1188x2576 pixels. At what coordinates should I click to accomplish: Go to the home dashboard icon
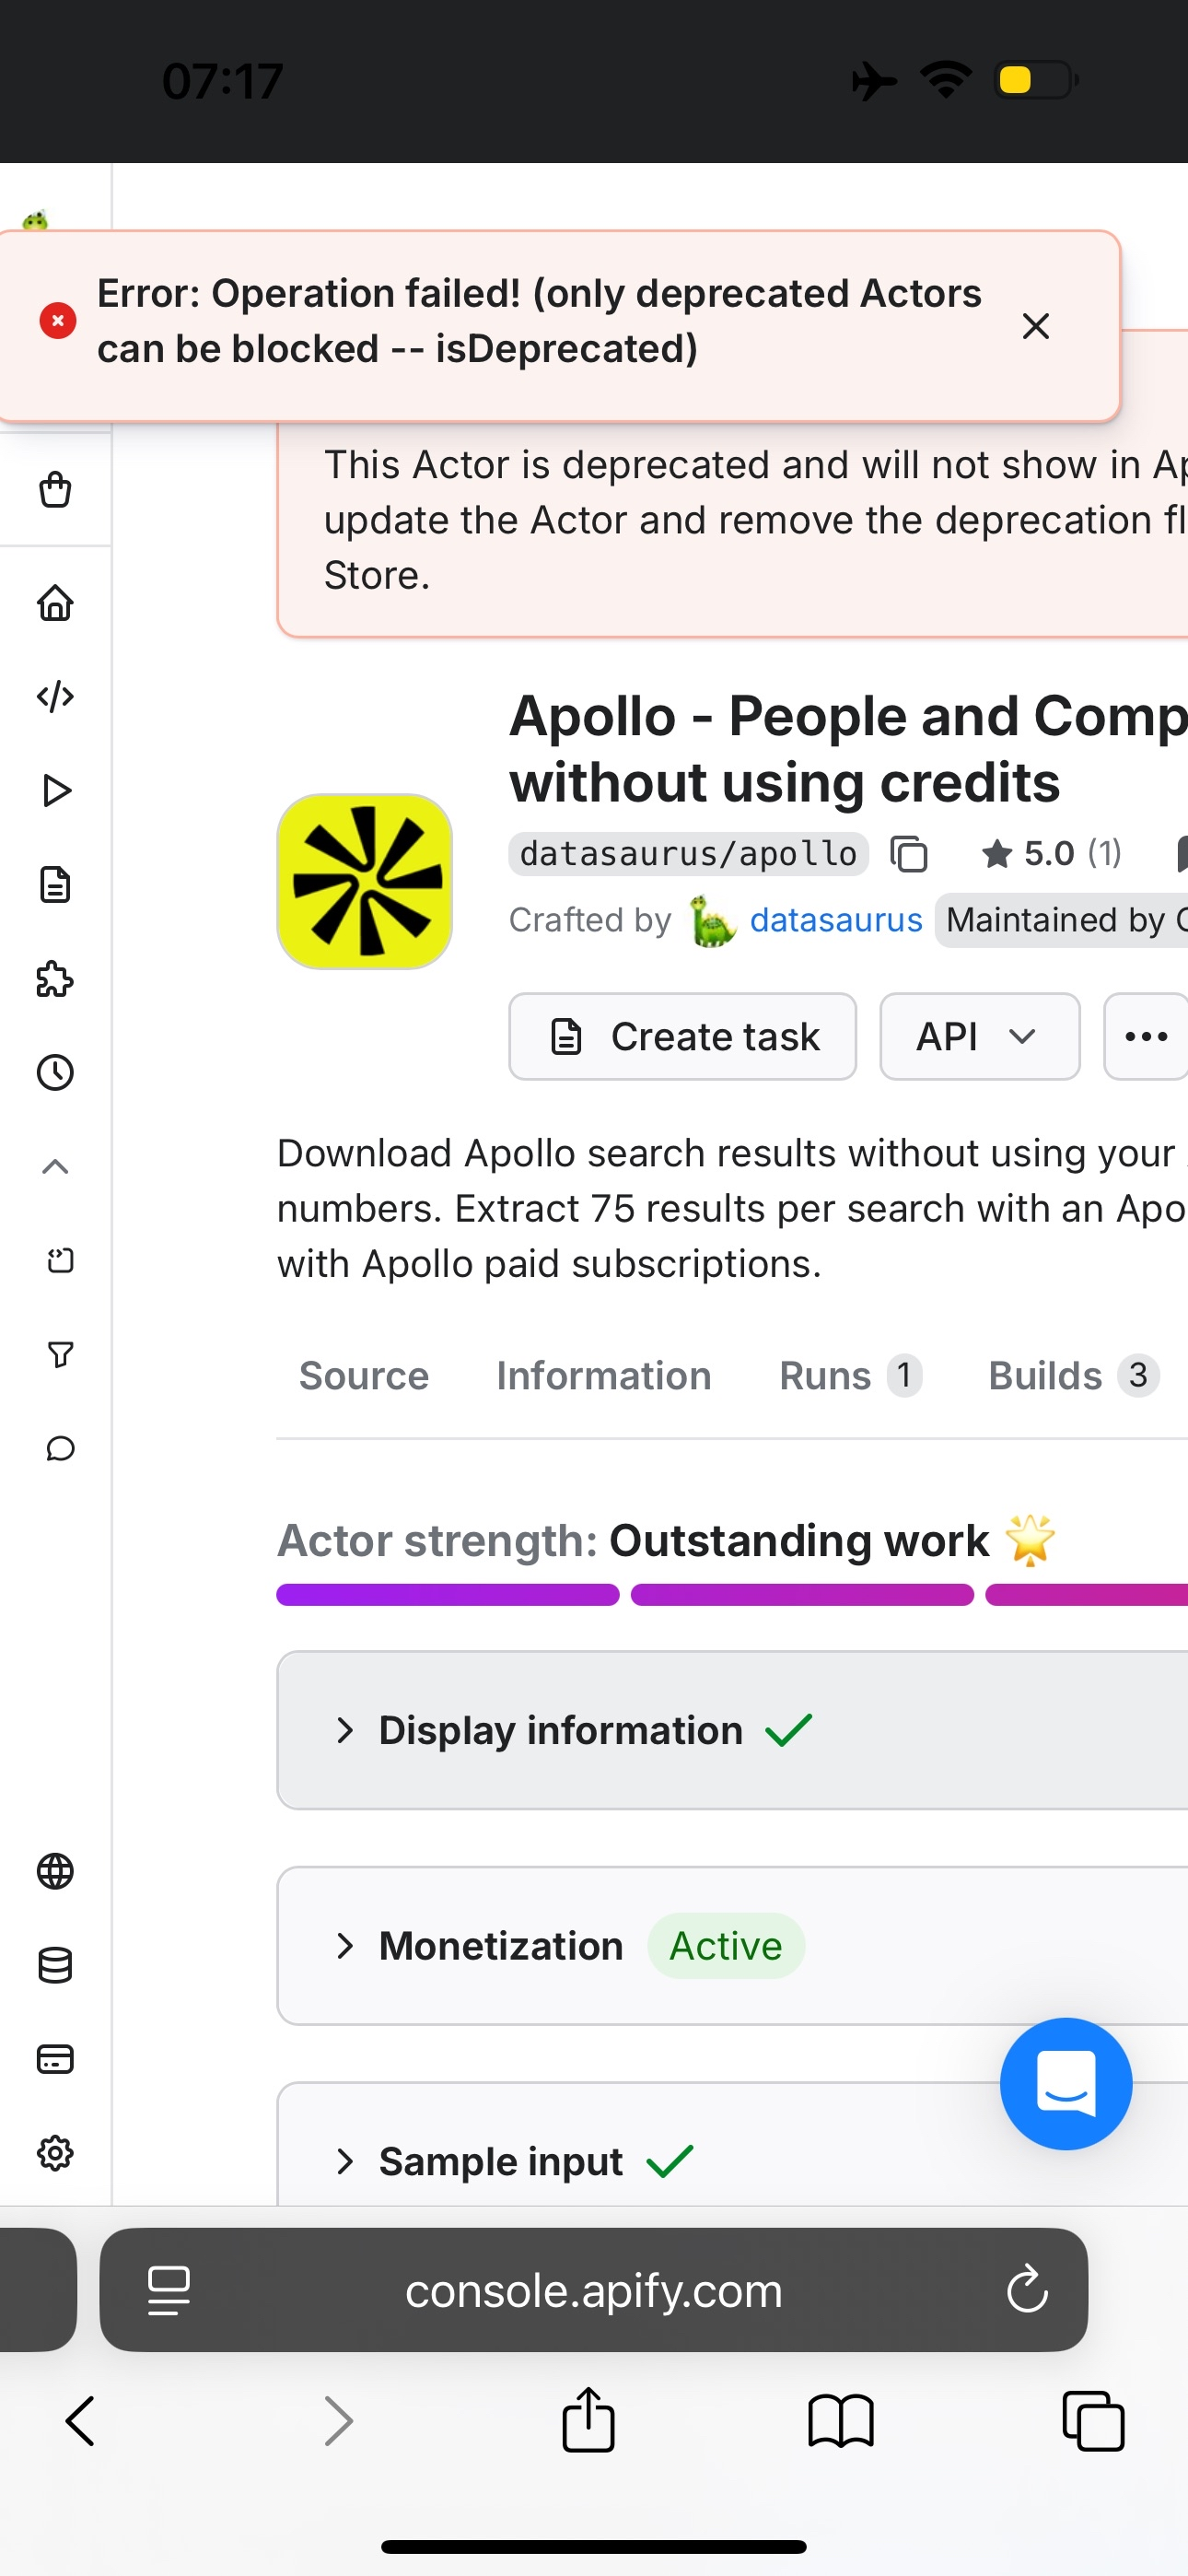pyautogui.click(x=55, y=603)
